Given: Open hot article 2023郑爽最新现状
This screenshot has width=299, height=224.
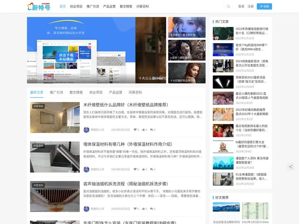Looking at the screenshot, I should coord(252,63).
